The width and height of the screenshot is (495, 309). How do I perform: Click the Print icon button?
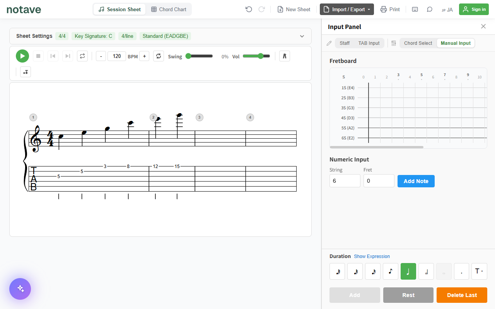390,9
